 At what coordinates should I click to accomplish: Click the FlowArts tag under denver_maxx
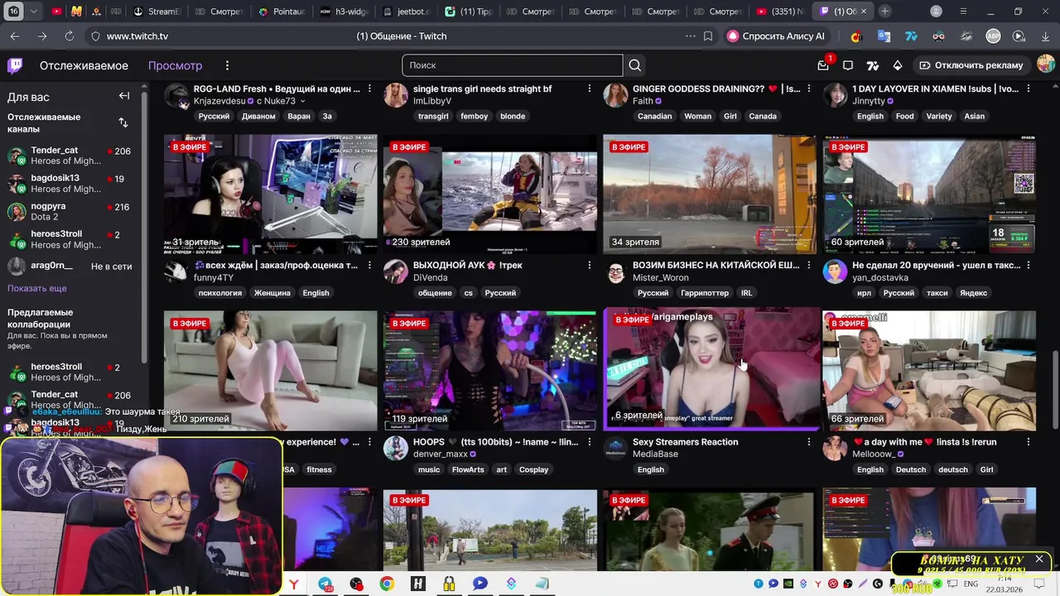pos(468,469)
